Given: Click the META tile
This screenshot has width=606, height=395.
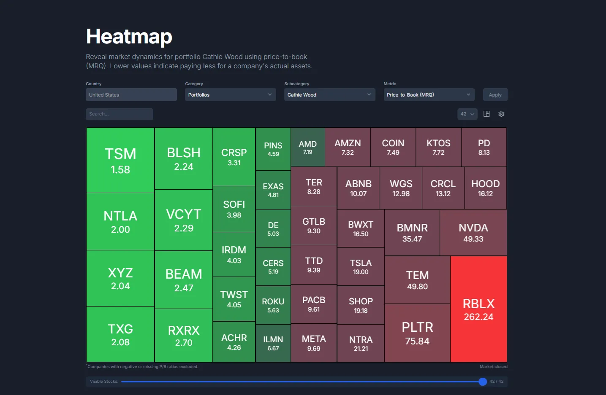Looking at the screenshot, I should (313, 343).
